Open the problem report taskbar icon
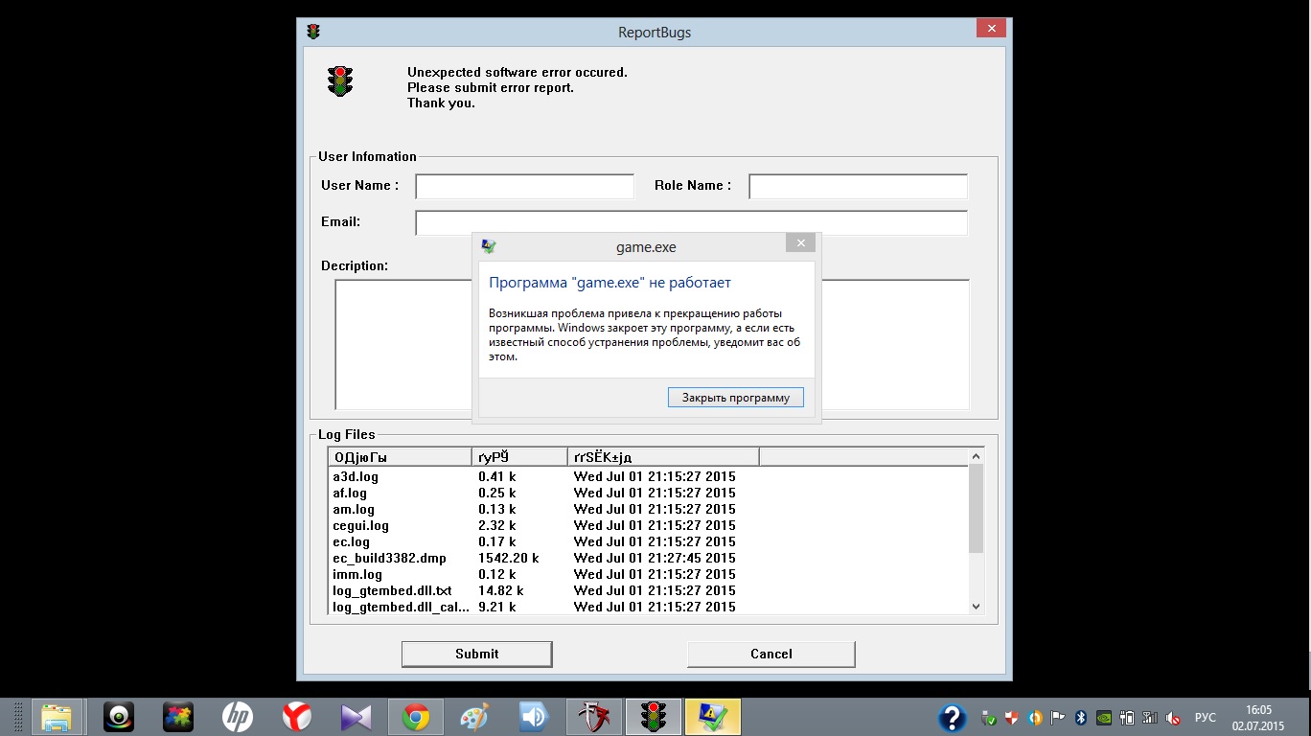This screenshot has height=736, width=1311. click(713, 717)
